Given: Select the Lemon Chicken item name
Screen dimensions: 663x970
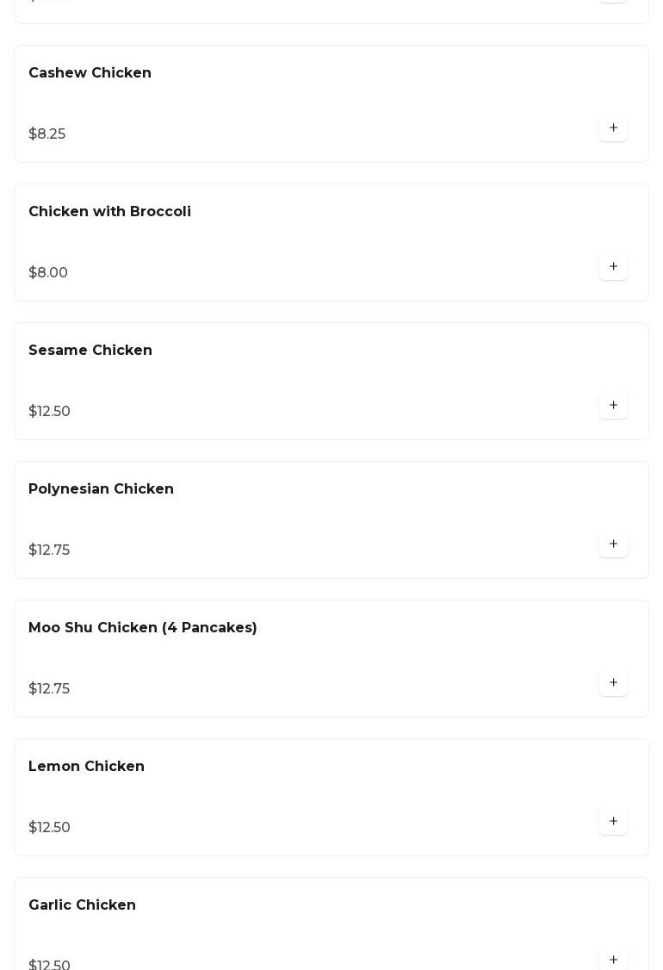Looking at the screenshot, I should 86,767.
